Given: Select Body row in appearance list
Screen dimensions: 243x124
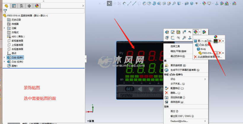Looking at the screenshot, I should pyautogui.click(x=201, y=49).
